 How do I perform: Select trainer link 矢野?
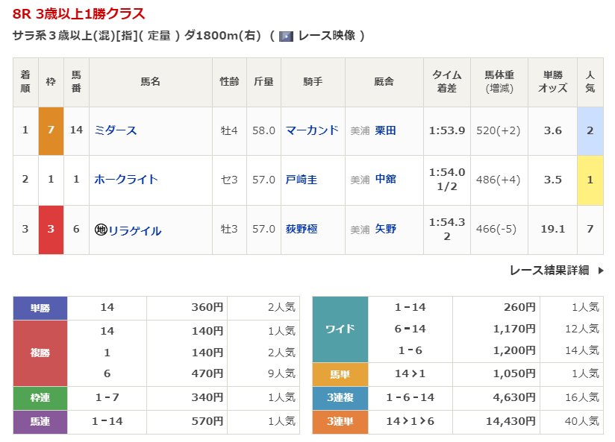(385, 230)
